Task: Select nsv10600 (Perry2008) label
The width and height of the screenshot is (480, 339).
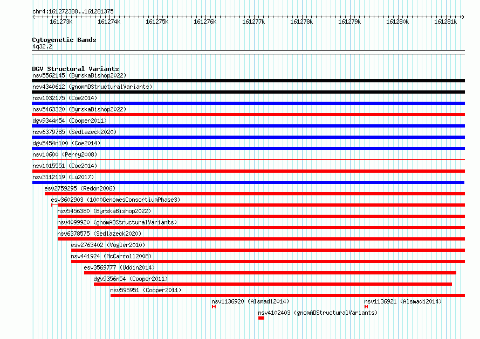Action: 65,154
